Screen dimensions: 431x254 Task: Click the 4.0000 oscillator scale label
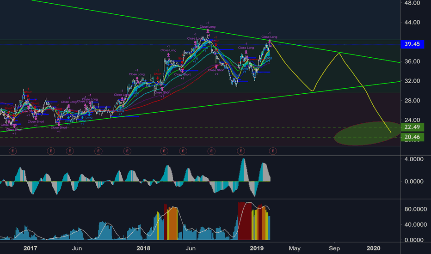click(414, 159)
